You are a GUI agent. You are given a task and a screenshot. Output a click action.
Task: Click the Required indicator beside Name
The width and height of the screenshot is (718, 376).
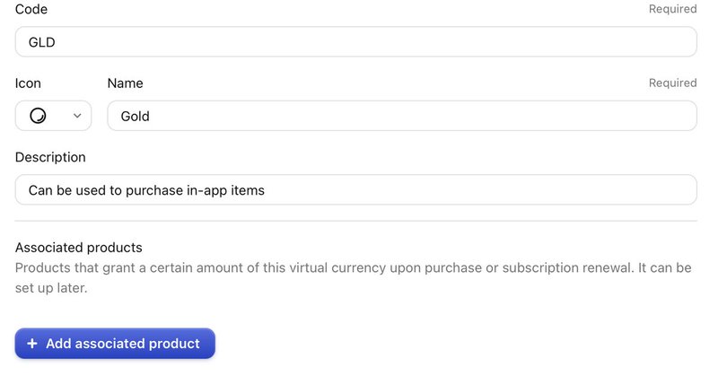[x=672, y=83]
